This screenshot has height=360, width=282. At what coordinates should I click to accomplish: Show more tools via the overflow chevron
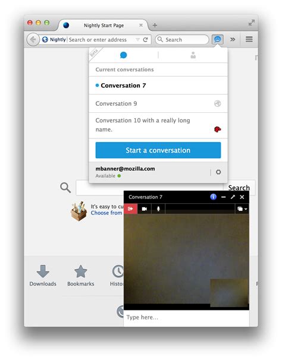pyautogui.click(x=233, y=39)
